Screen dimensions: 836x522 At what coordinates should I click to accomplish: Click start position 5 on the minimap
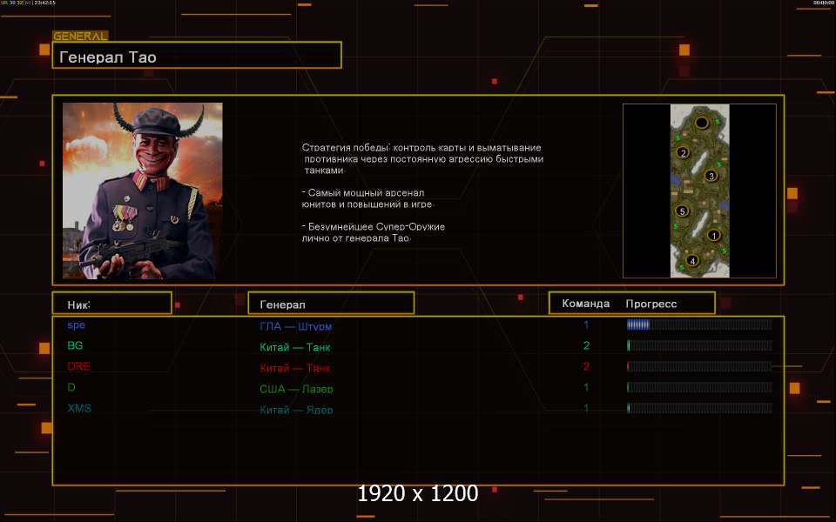point(682,211)
